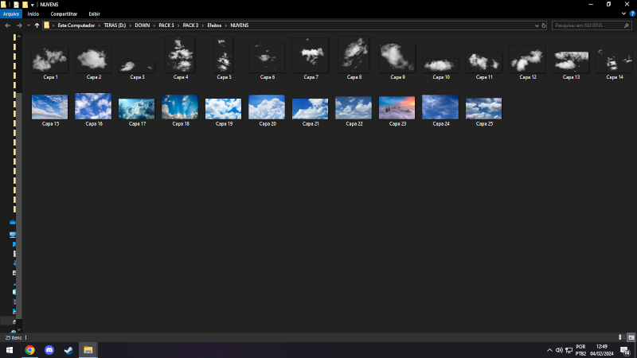Expand the ribbon with the chevron
This screenshot has height=358, width=637.
(x=622, y=14)
